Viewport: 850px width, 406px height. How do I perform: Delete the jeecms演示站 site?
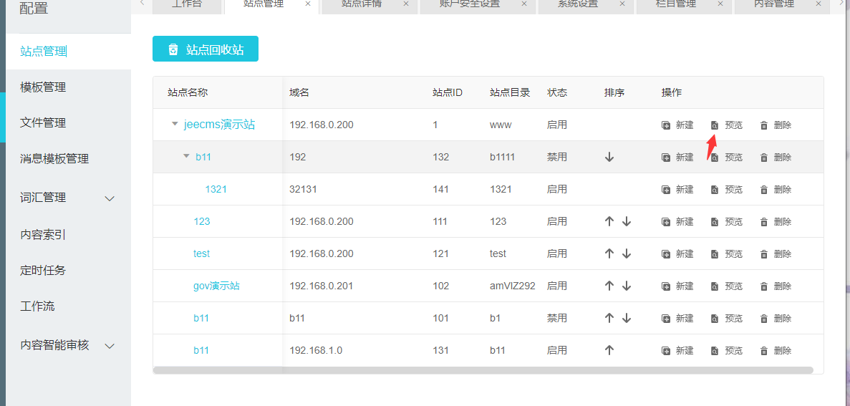(776, 125)
